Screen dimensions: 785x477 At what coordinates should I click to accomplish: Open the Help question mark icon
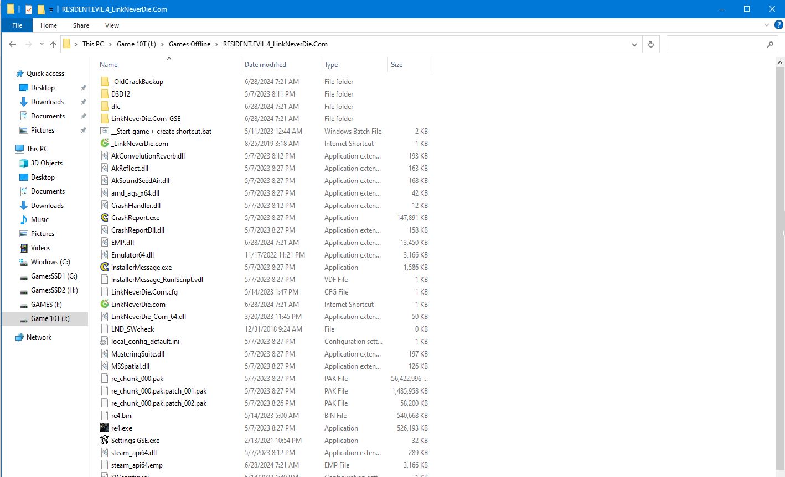click(778, 25)
